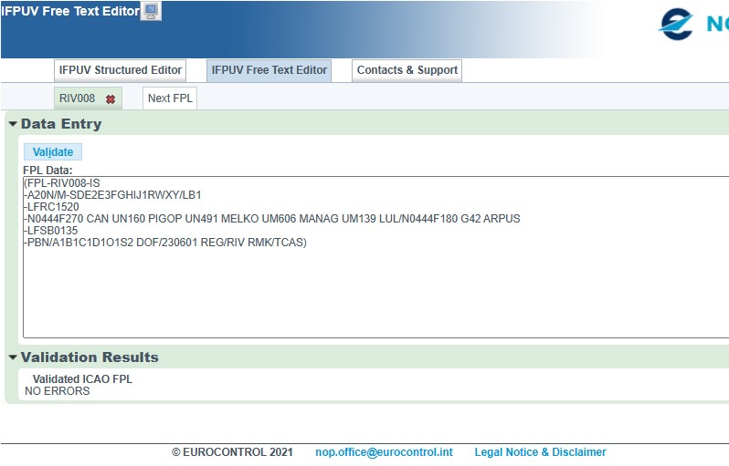Image resolution: width=729 pixels, height=466 pixels.
Task: Click the "IFPUV Free Text Editor" header title
Action: 70,11
